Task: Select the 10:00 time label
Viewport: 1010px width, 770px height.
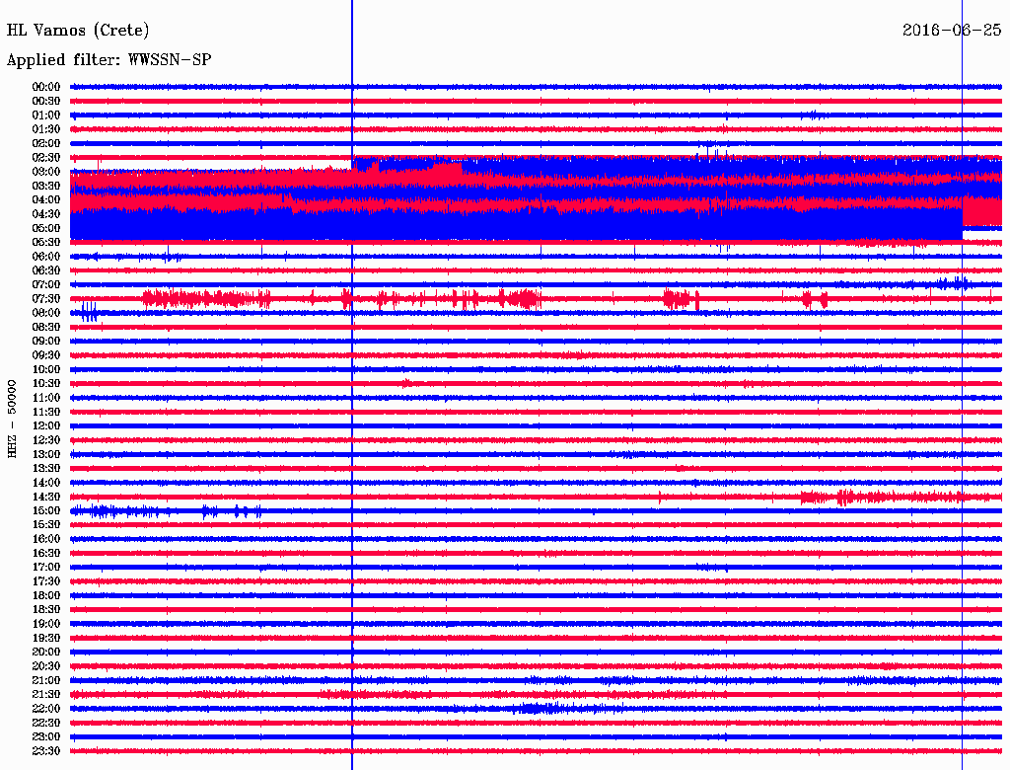Action: 46,369
